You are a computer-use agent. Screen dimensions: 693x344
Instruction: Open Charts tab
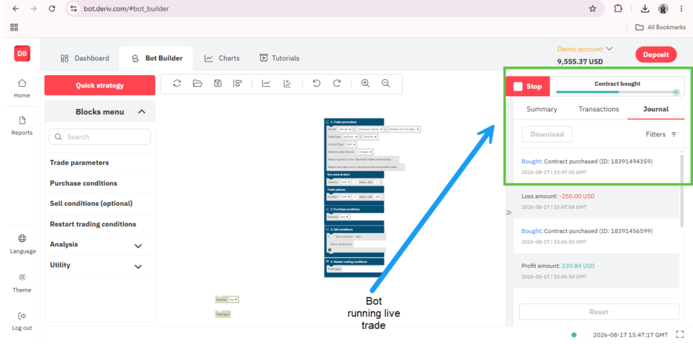(222, 58)
